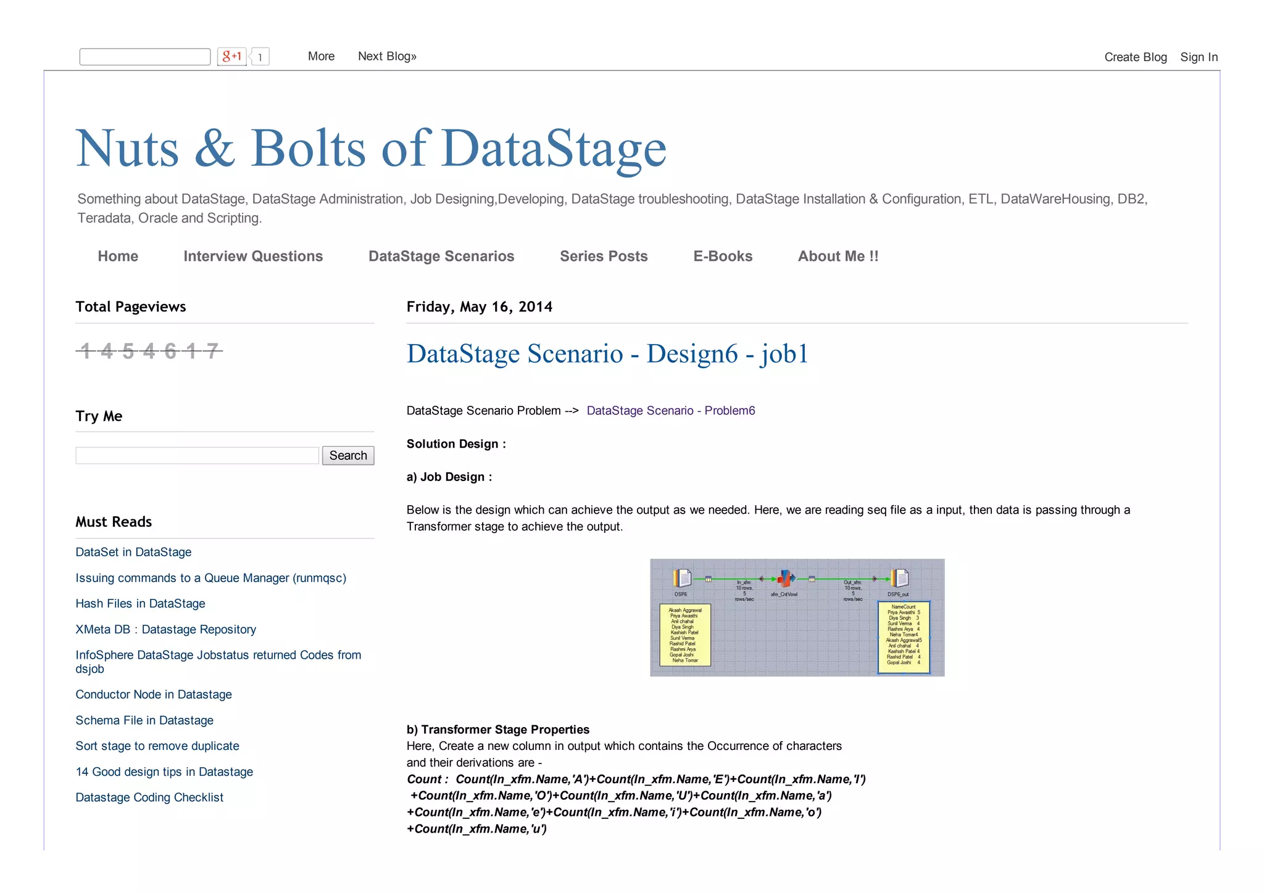
Task: Open the post title DataStage Scenario Design6
Action: pyautogui.click(x=607, y=354)
